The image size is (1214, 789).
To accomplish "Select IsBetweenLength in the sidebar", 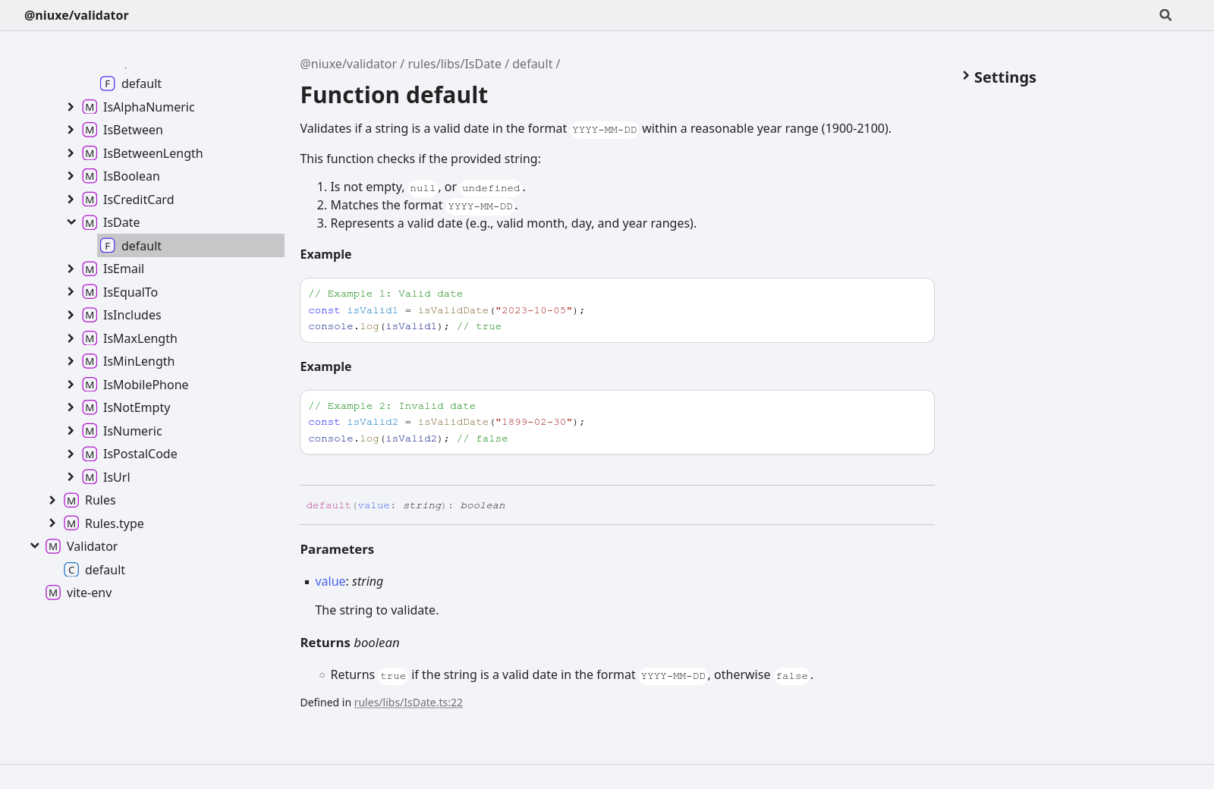I will click(153, 153).
